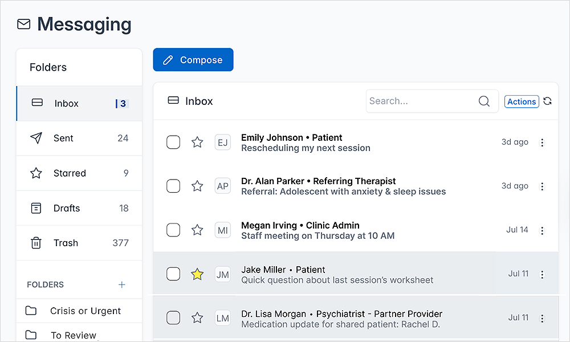This screenshot has width=570, height=342.
Task: Open the Actions dropdown
Action: coord(522,101)
